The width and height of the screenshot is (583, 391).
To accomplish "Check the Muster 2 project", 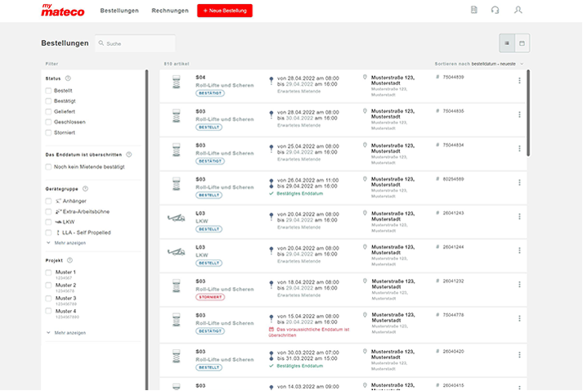I will pyautogui.click(x=48, y=285).
